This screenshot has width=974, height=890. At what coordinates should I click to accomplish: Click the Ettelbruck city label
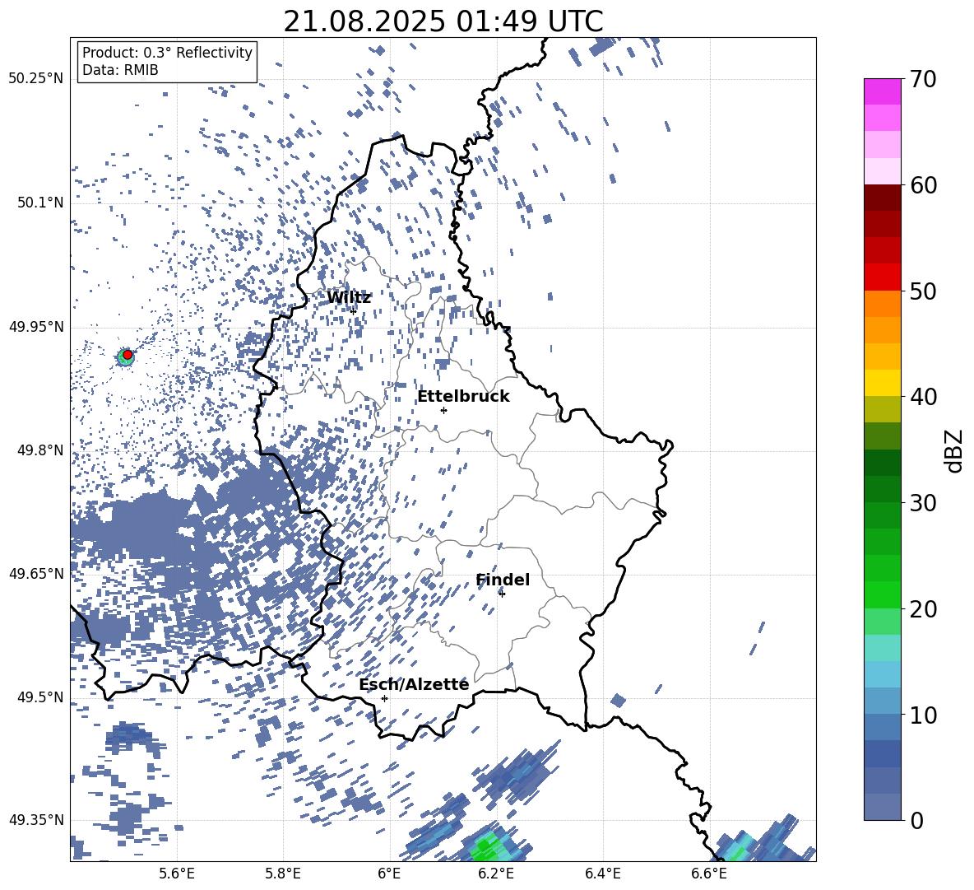[x=463, y=397]
